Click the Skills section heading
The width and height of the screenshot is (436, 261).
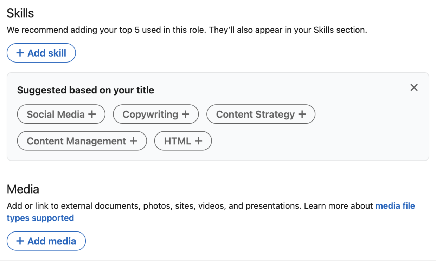(20, 13)
